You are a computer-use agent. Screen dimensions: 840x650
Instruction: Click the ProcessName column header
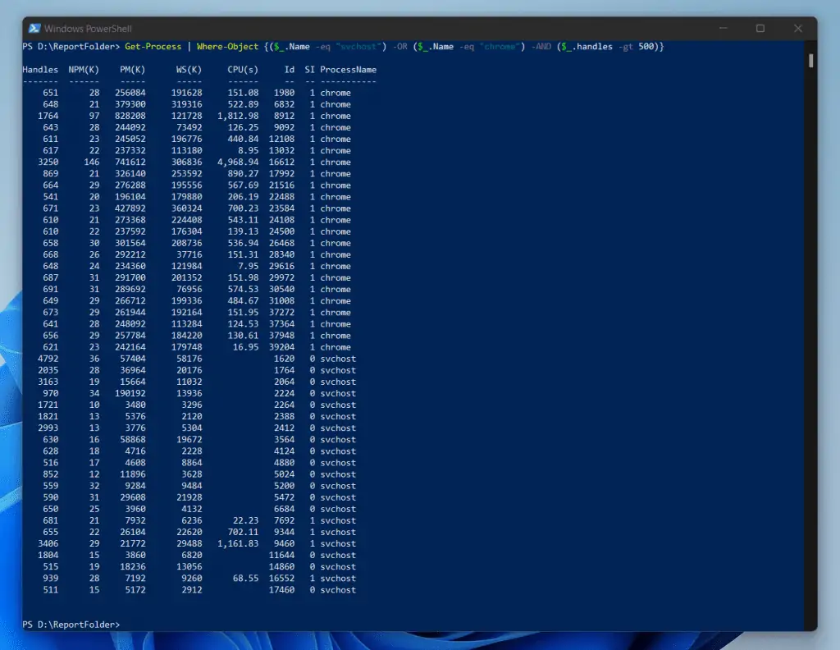[348, 70]
